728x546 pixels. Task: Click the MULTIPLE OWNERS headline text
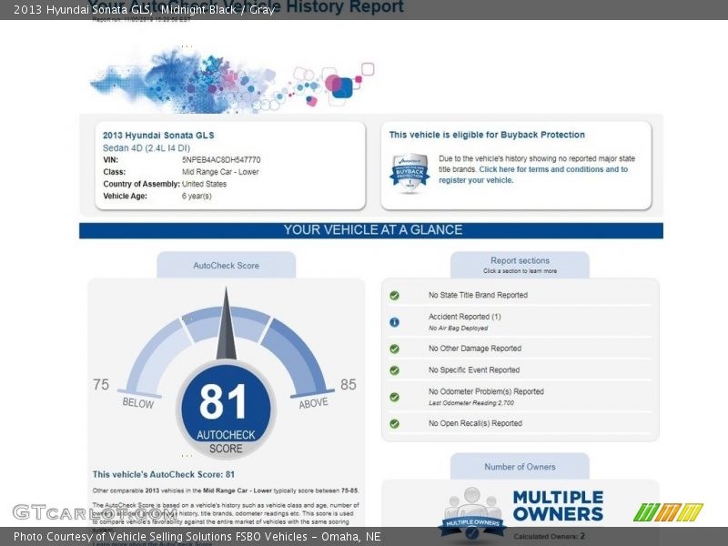(x=558, y=506)
